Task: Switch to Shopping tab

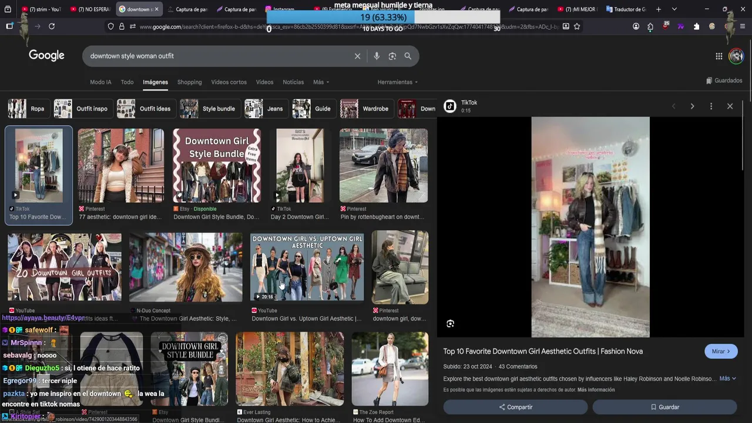Action: (x=189, y=82)
